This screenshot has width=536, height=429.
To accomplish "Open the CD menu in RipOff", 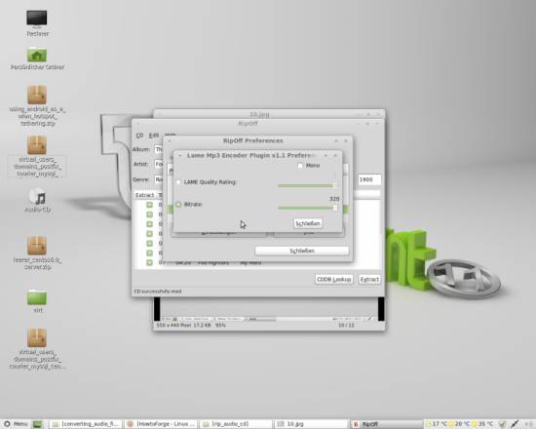I will click(139, 136).
